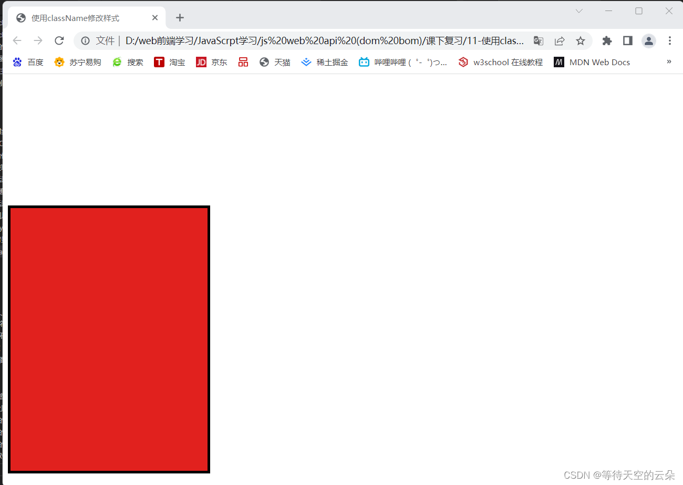Open the site information icon in address bar

[x=86, y=40]
